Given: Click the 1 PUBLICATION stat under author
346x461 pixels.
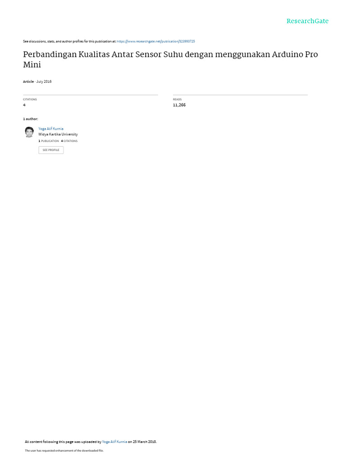Looking at the screenshot, I should [x=49, y=141].
